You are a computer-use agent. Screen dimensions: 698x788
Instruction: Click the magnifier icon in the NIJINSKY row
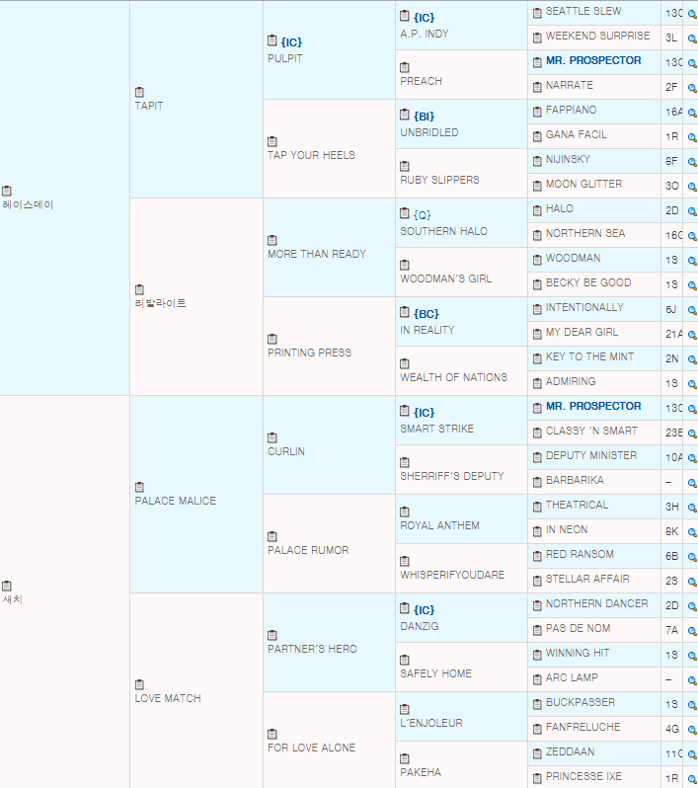point(692,161)
